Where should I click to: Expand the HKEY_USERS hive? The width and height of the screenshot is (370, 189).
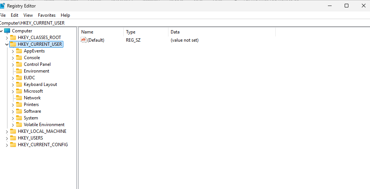pyautogui.click(x=7, y=138)
